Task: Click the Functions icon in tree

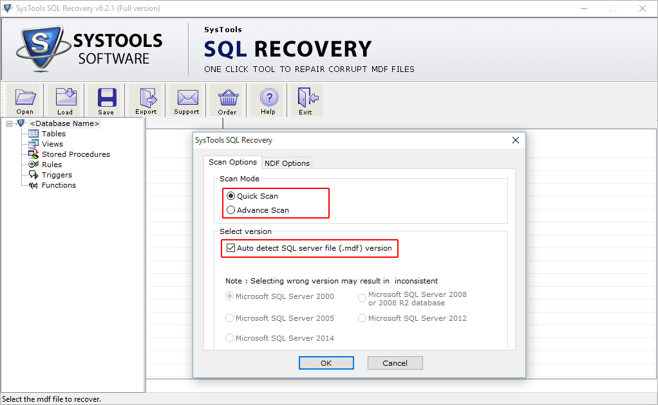Action: (x=33, y=185)
